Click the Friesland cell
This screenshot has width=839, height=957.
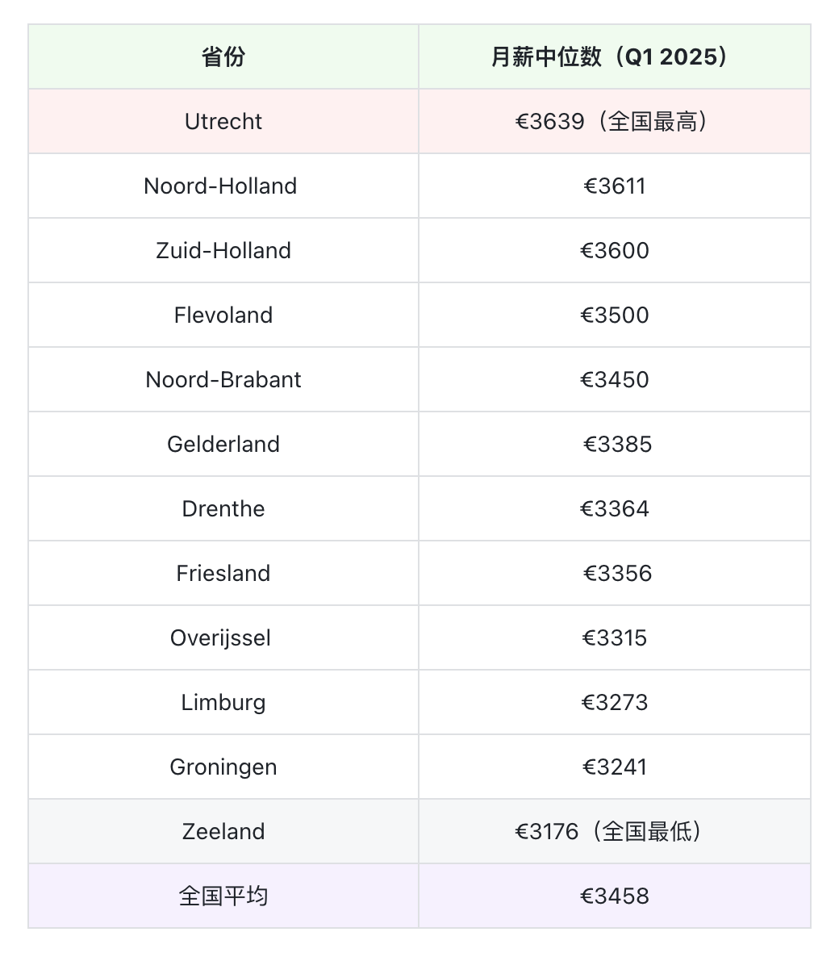pos(223,573)
